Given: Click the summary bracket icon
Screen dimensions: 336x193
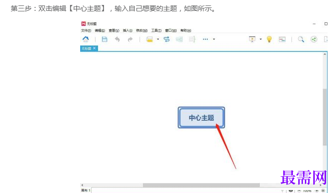Looking at the screenshot, I should pos(192,39).
